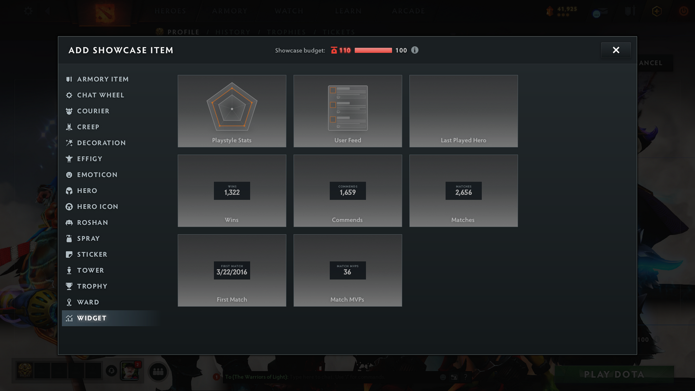
Task: Click the Creep label in sidebar
Action: pos(88,127)
